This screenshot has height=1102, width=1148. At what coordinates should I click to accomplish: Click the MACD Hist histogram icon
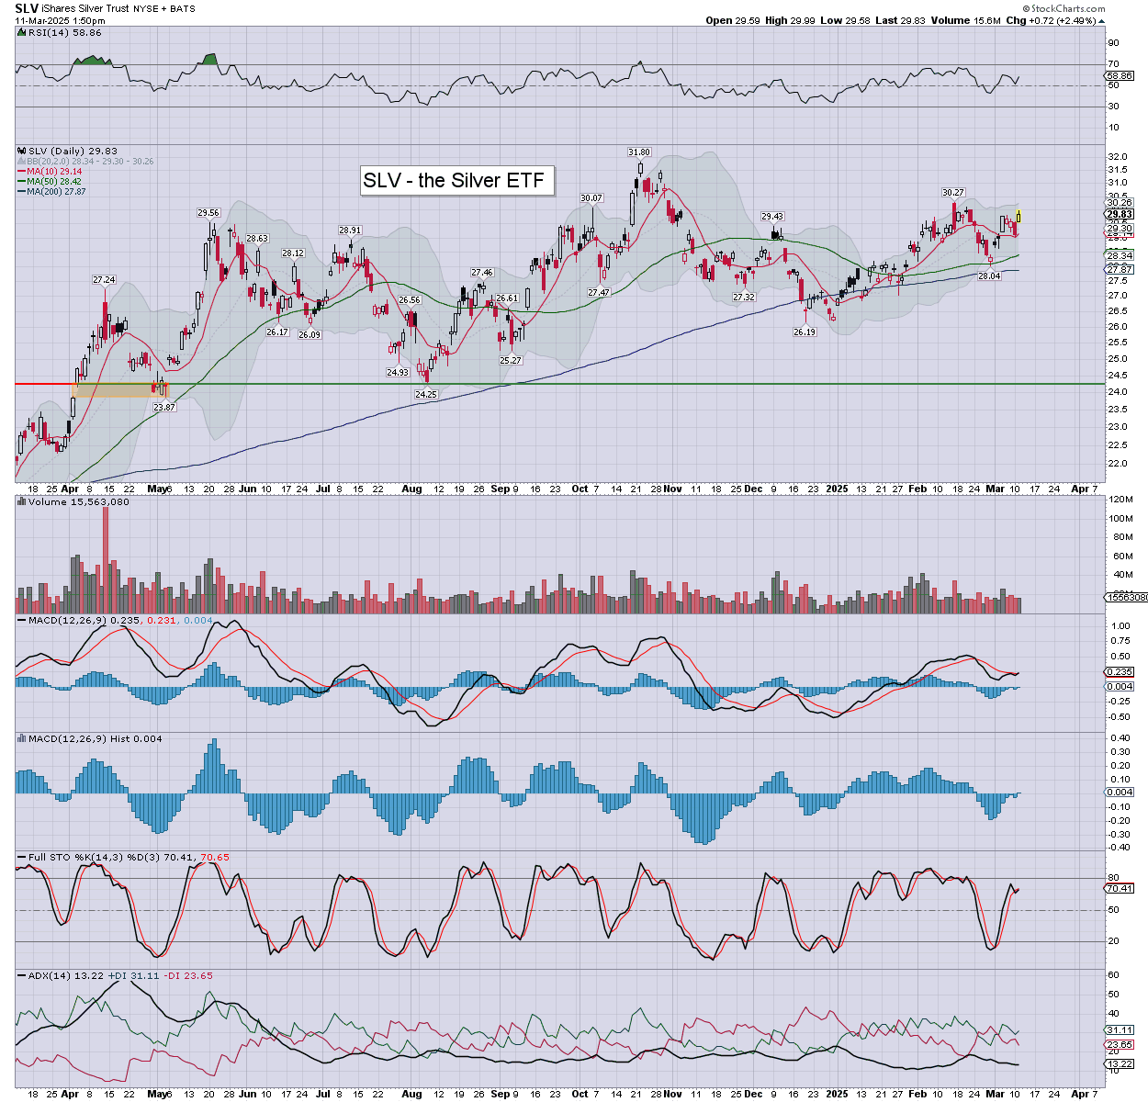pos(22,738)
